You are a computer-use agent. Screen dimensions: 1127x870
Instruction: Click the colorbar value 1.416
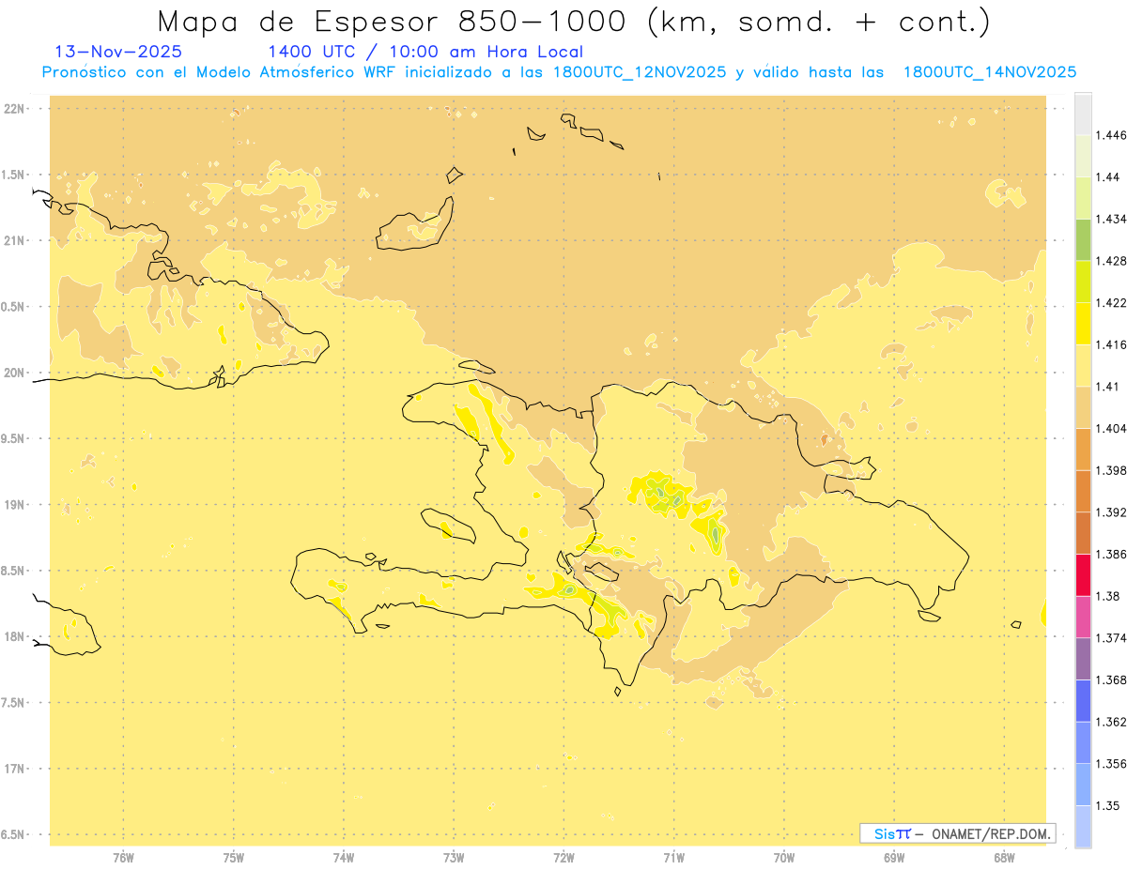click(1111, 344)
